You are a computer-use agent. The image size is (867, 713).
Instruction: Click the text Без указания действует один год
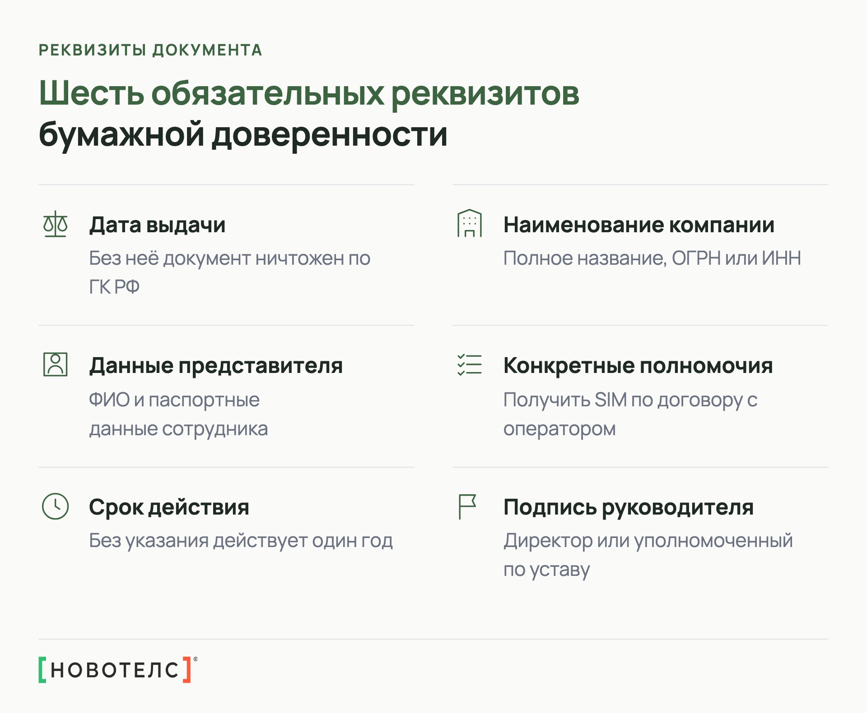pos(241,541)
